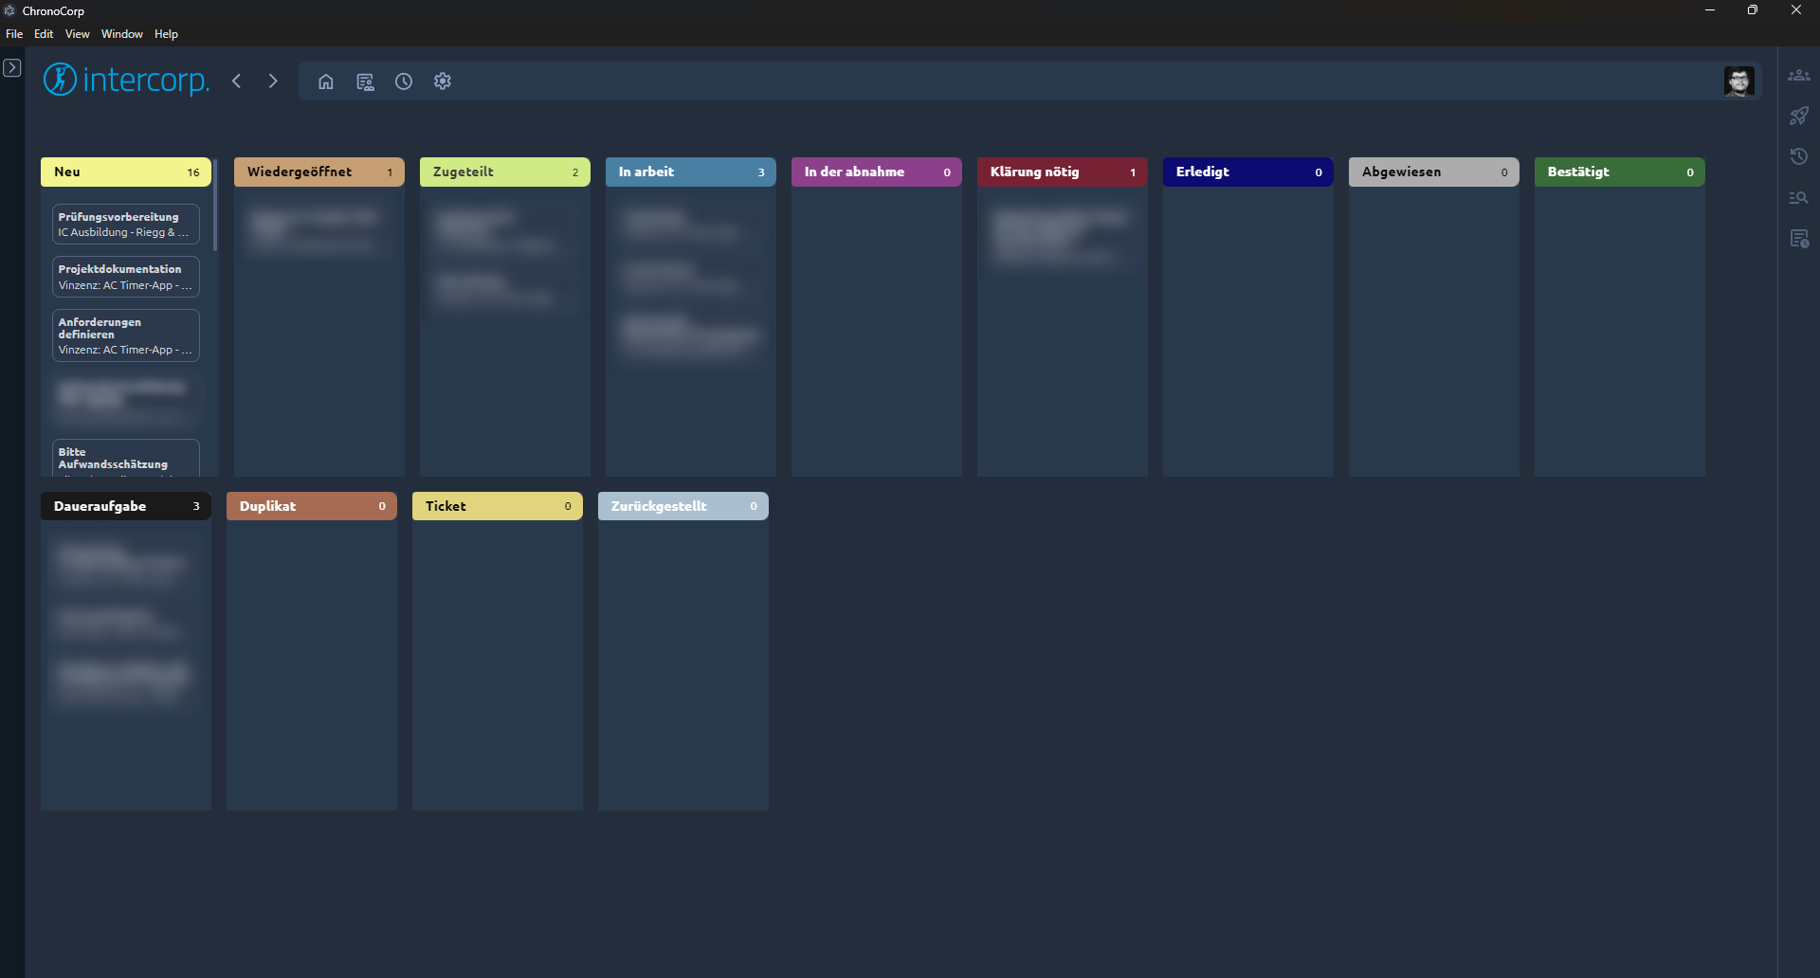Open the View menu
The image size is (1820, 978).
click(x=77, y=34)
